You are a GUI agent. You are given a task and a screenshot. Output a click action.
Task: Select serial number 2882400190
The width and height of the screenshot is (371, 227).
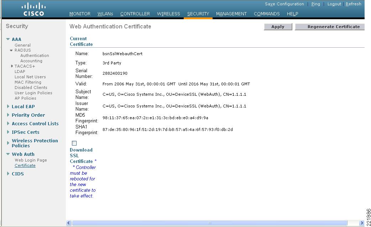click(115, 73)
